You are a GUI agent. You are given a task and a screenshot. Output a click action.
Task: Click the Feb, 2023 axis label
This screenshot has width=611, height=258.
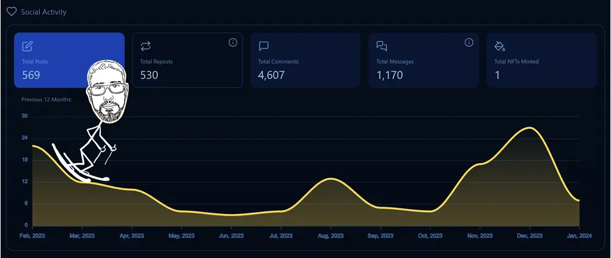(32, 235)
